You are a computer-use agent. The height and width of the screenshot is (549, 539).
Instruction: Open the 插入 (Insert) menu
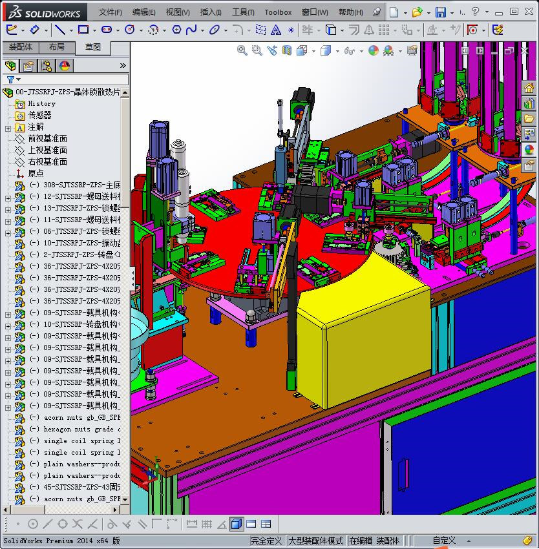[211, 12]
